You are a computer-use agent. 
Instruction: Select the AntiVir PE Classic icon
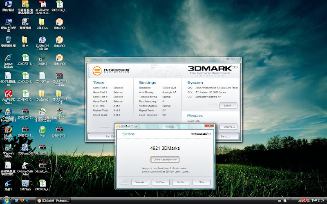coord(8,94)
